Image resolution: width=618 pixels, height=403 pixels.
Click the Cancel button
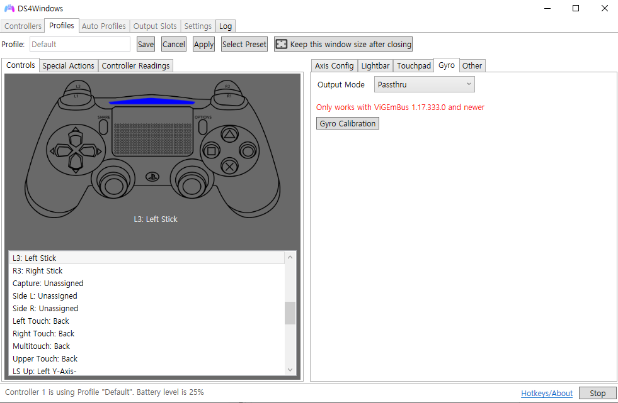pyautogui.click(x=174, y=45)
